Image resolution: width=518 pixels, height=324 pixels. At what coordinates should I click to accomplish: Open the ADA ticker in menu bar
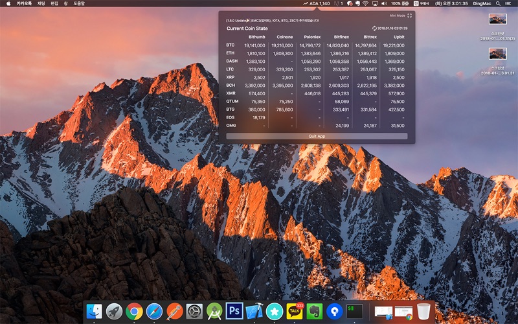coord(316,4)
